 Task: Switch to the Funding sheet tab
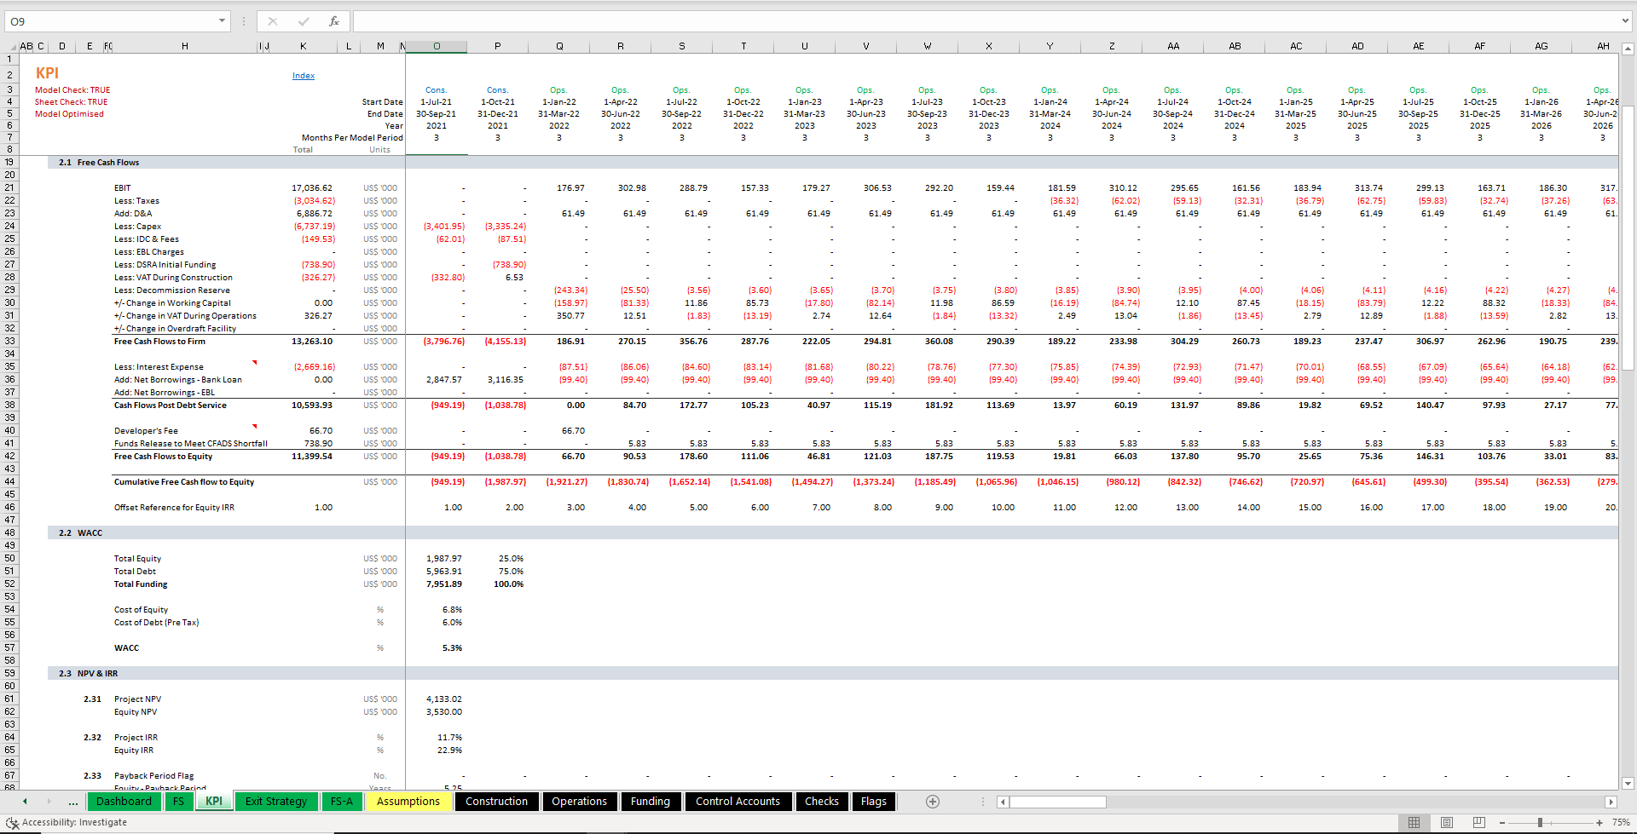(651, 802)
